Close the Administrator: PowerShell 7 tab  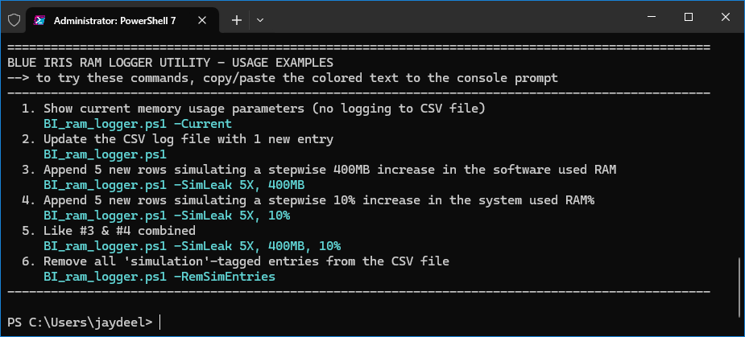click(x=202, y=20)
